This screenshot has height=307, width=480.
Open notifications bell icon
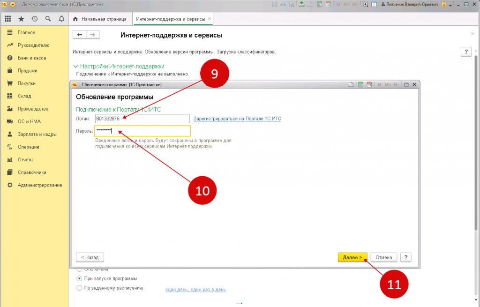coord(61,19)
